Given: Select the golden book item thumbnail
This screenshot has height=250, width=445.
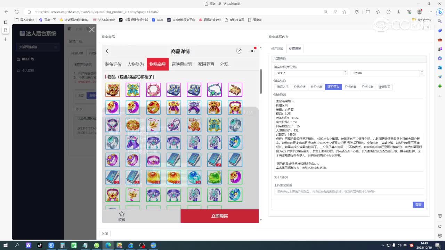Looking at the screenshot, I should 235,90.
